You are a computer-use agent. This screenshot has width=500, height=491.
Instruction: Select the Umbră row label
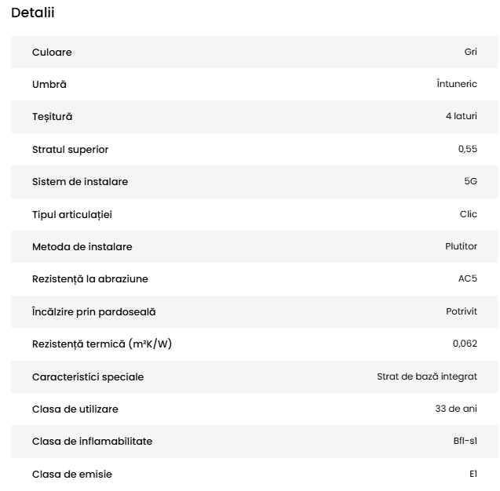(49, 84)
